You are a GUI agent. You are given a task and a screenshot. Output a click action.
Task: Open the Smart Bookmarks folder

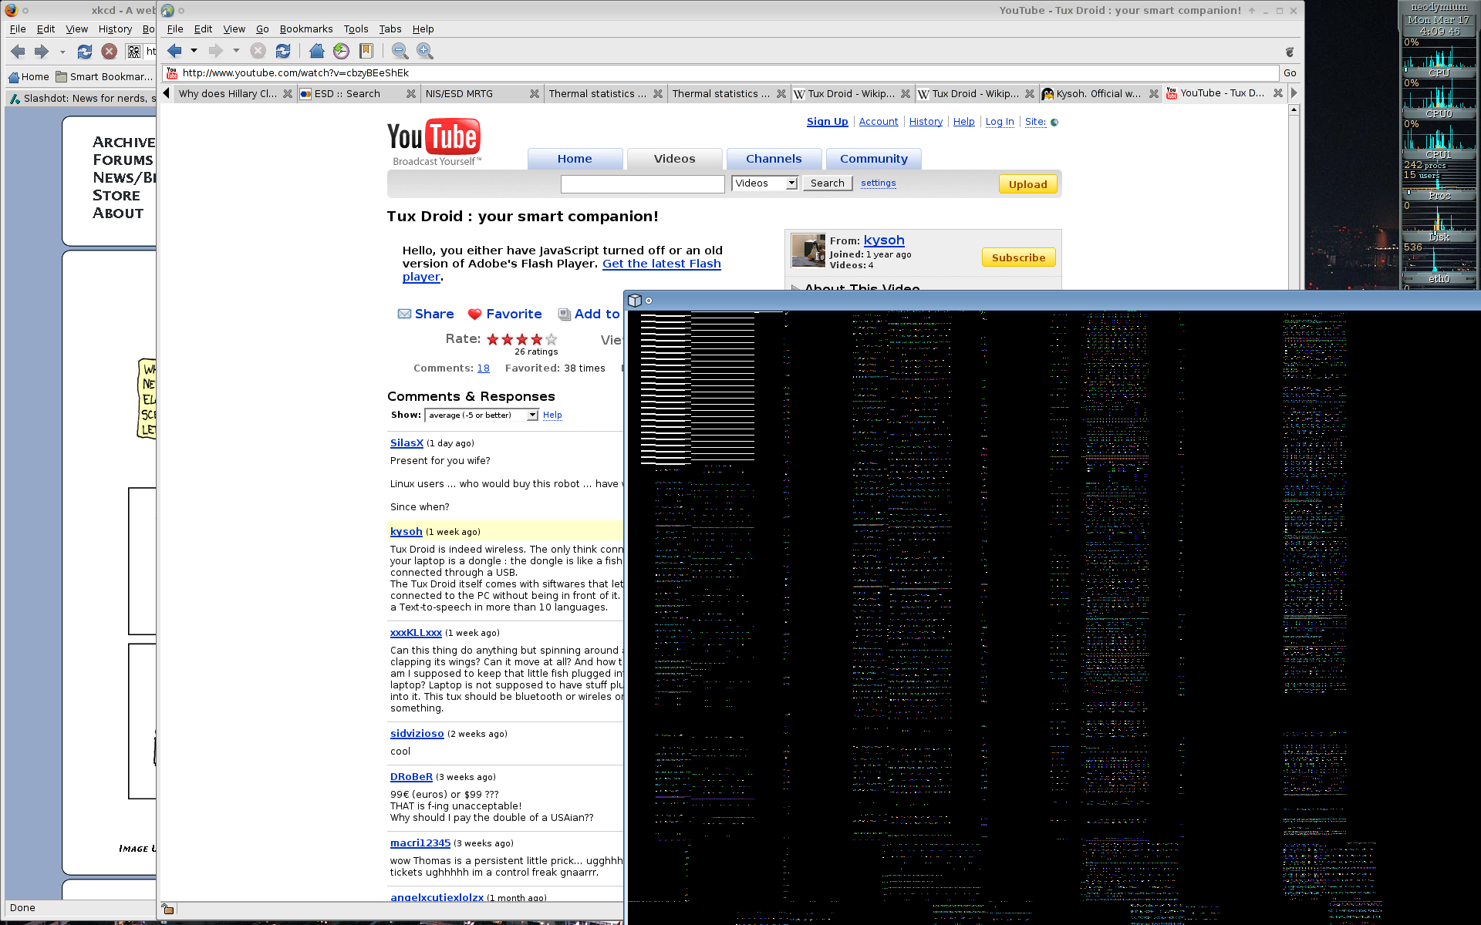click(104, 76)
